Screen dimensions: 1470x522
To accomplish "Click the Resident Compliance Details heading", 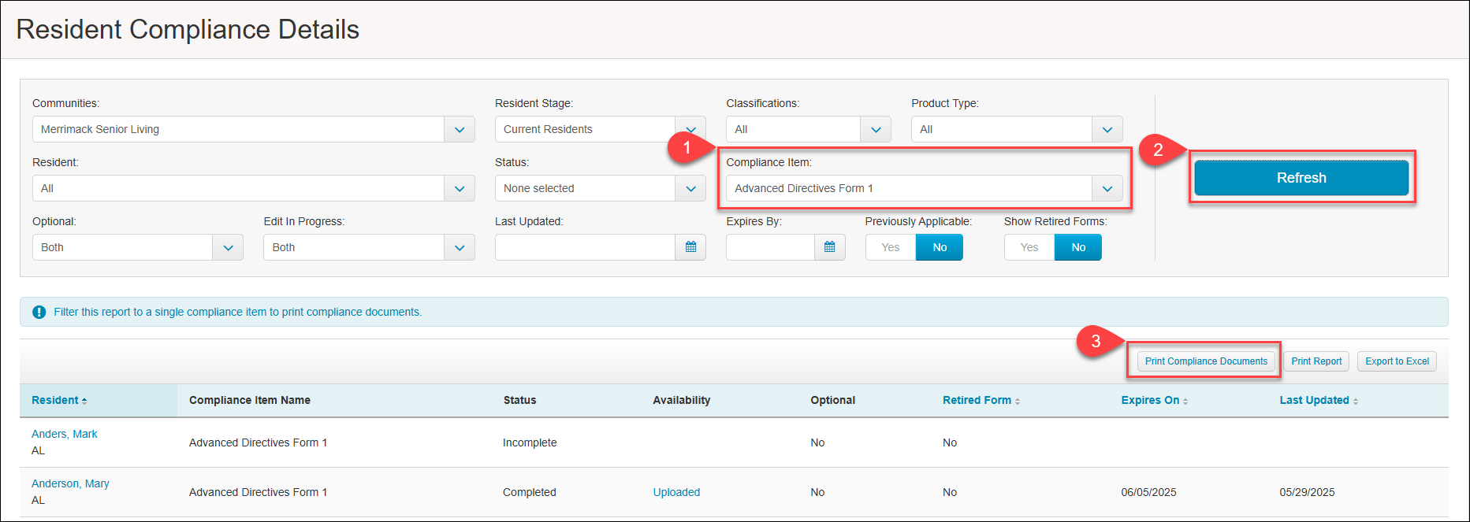I will [188, 30].
